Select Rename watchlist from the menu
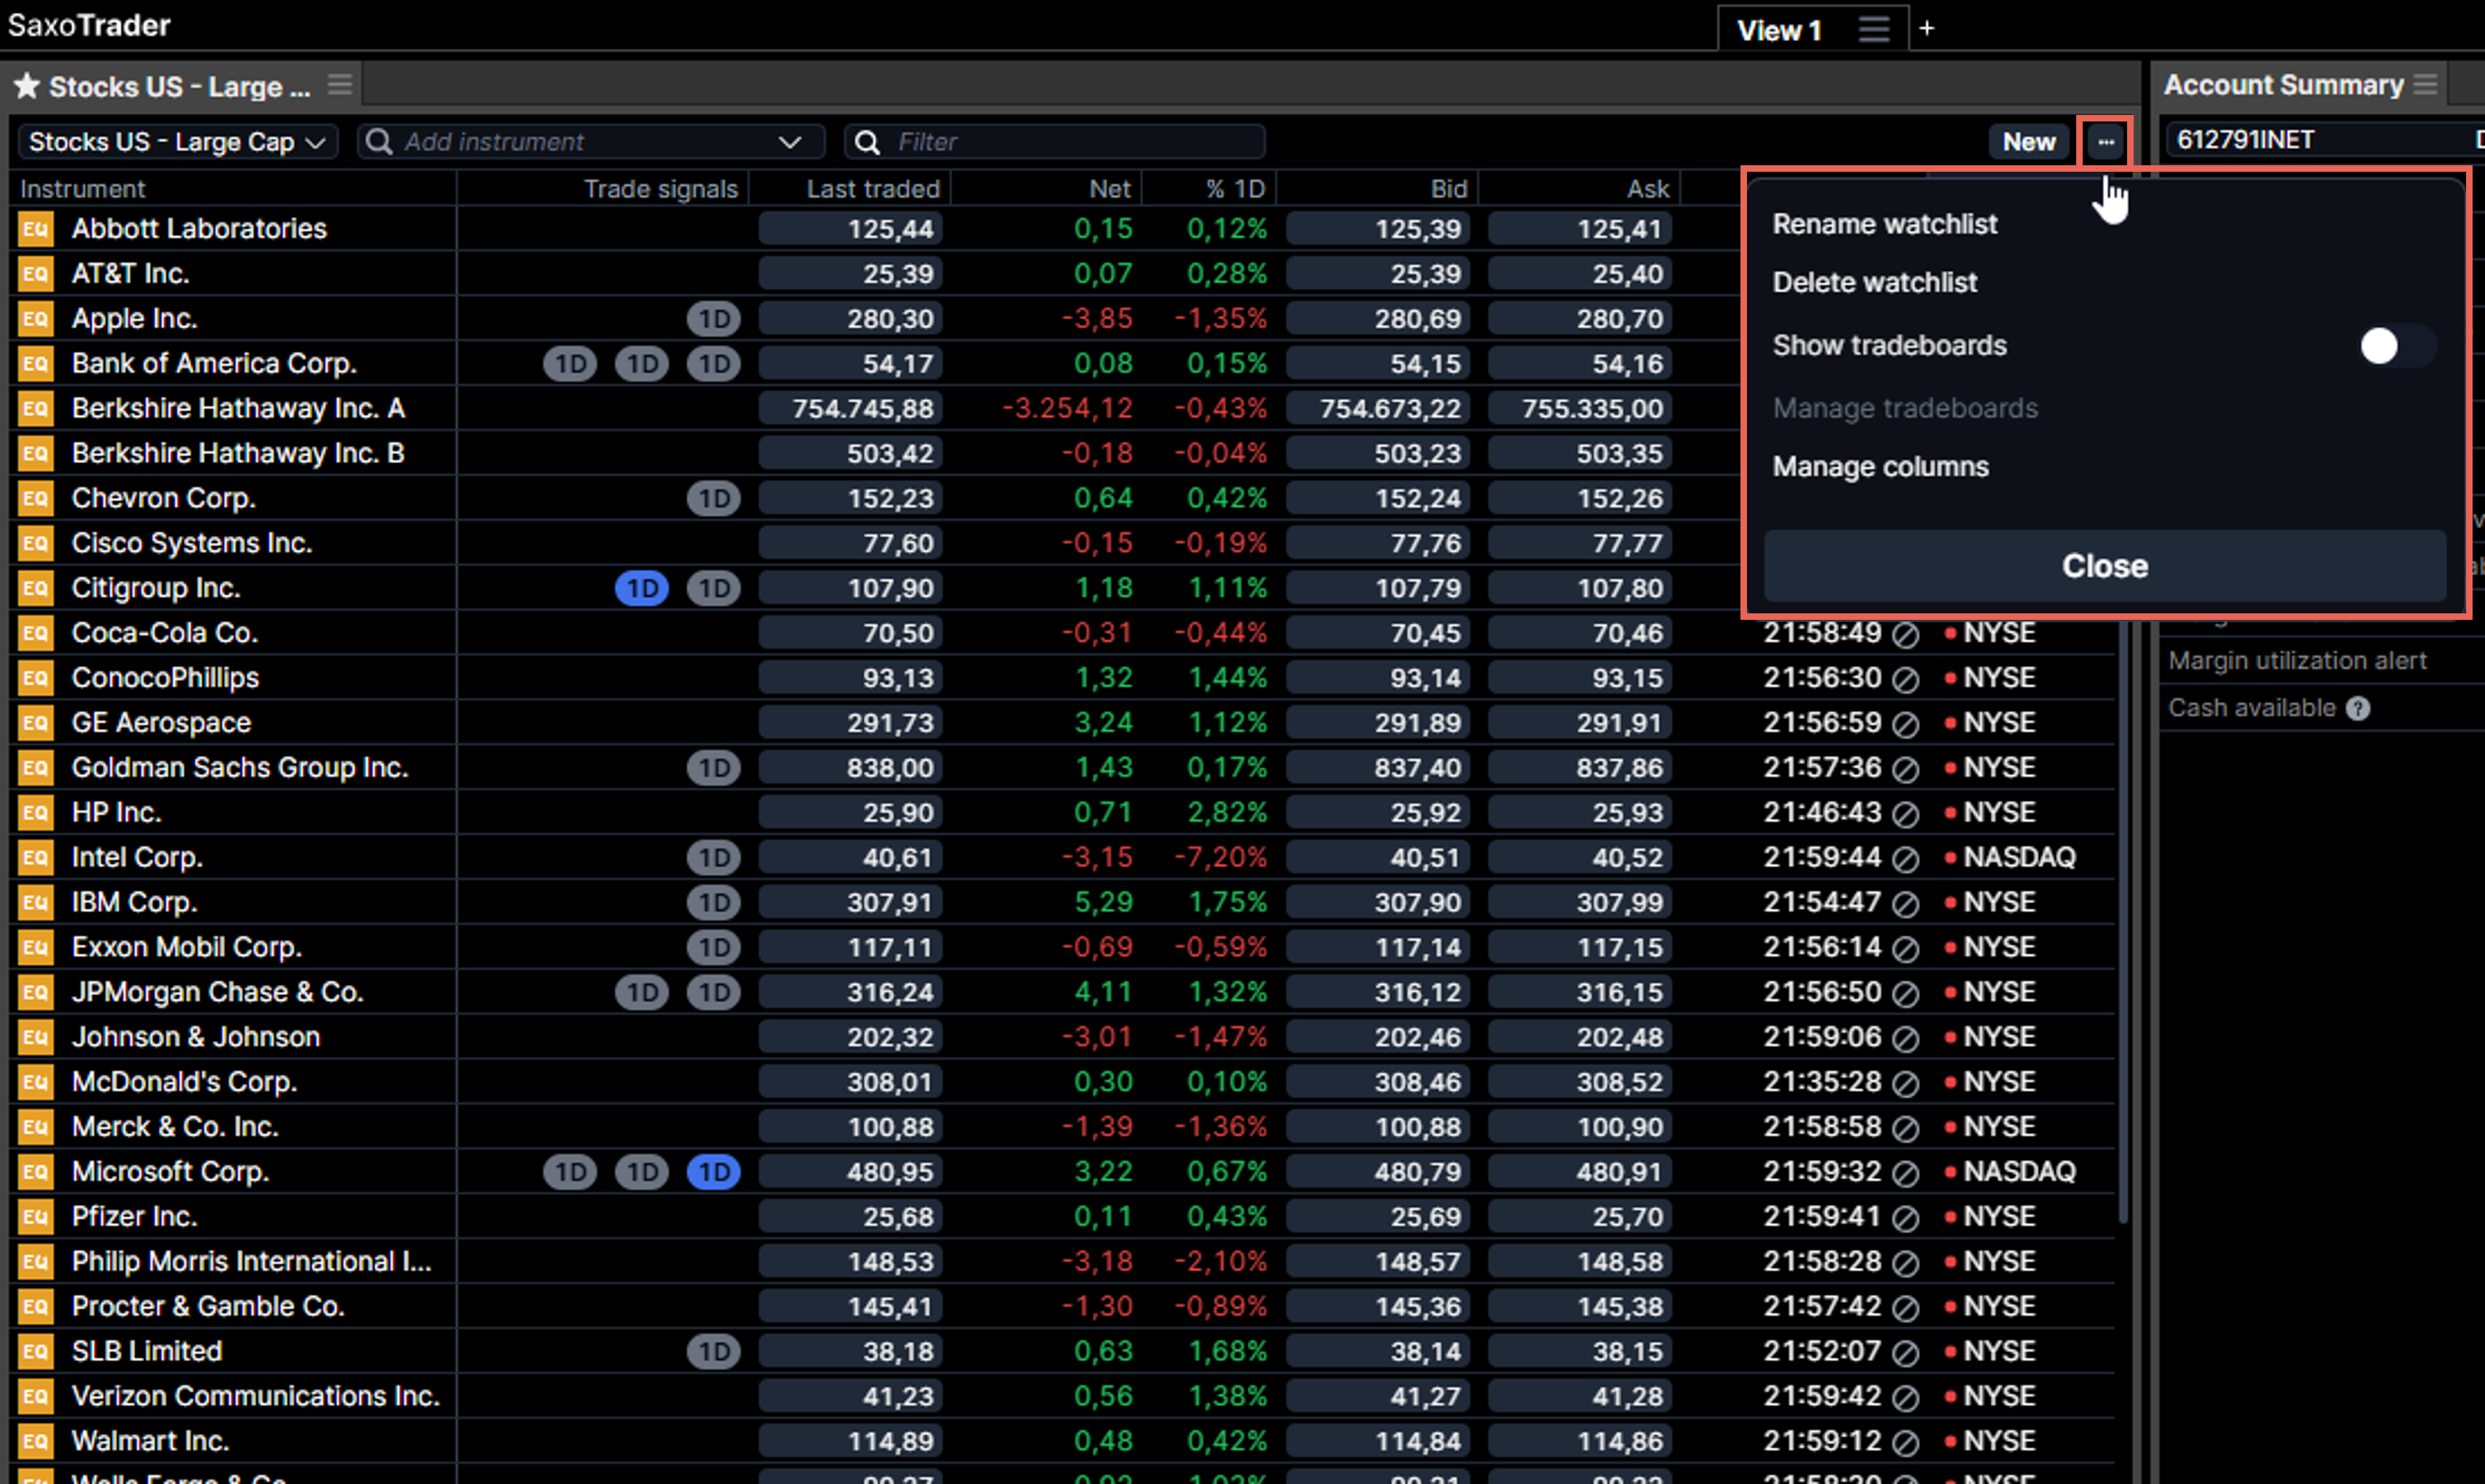This screenshot has width=2485, height=1484. [1884, 223]
